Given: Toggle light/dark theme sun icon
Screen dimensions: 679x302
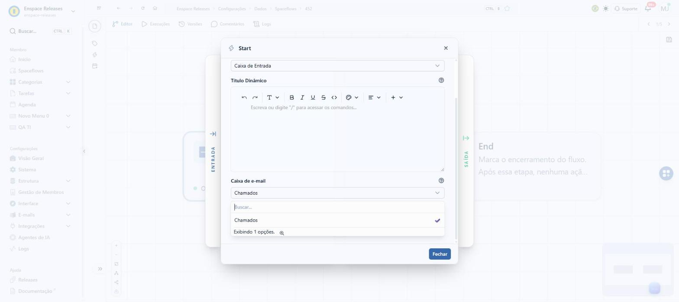Looking at the screenshot, I should pos(605,9).
